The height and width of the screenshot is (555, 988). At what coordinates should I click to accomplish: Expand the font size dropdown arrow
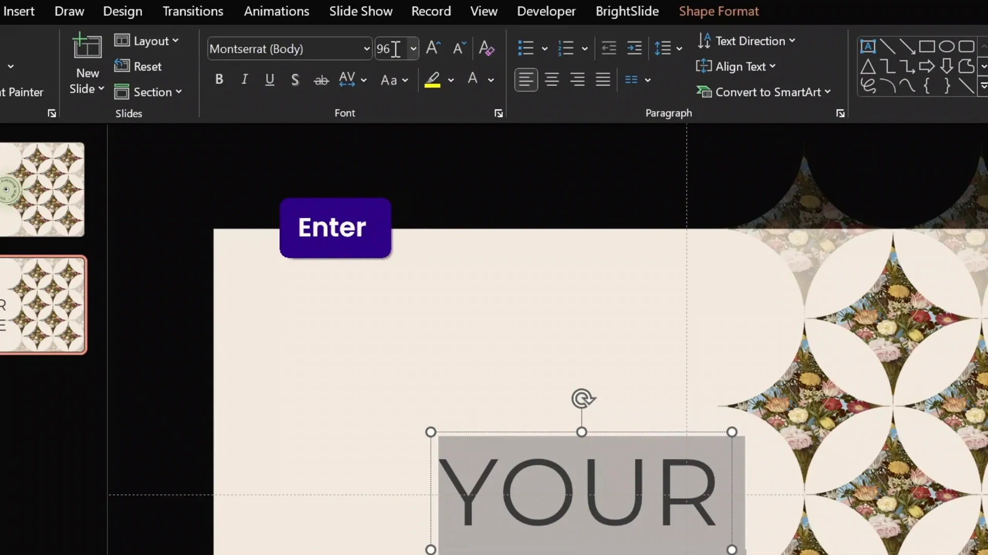(x=413, y=49)
